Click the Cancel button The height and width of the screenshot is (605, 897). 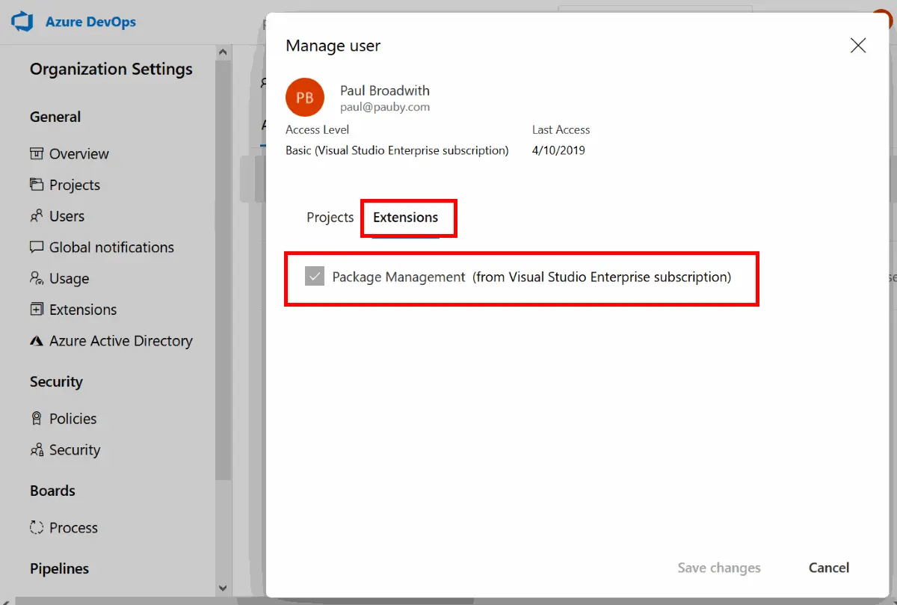click(829, 568)
